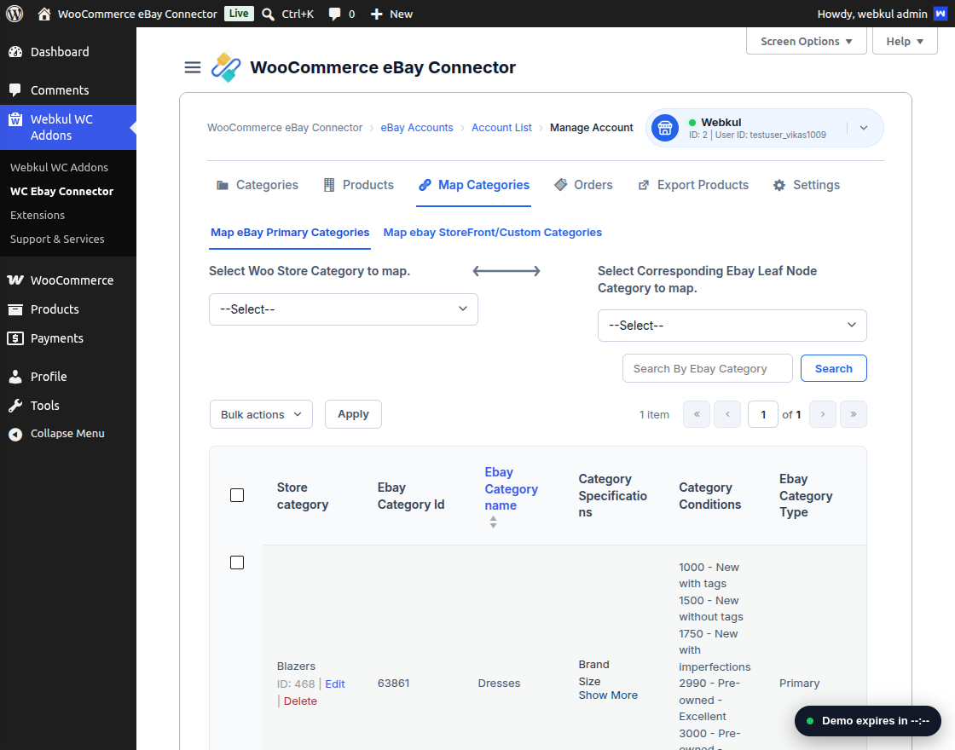Click Delete link for Blazers
This screenshot has height=750, width=955.
point(300,701)
